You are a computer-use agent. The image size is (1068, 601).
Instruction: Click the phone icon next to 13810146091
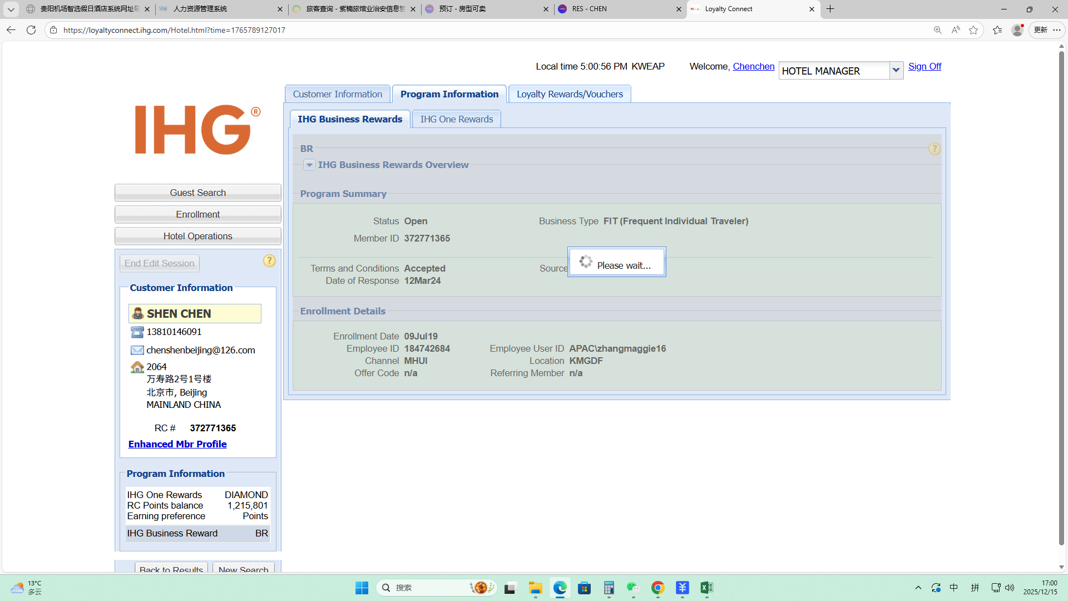pyautogui.click(x=137, y=332)
